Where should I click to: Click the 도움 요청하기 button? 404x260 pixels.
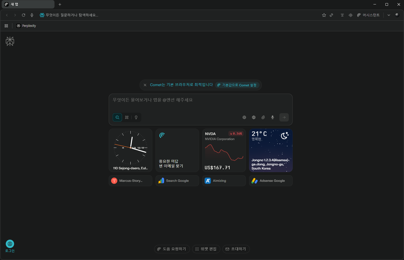(172, 249)
